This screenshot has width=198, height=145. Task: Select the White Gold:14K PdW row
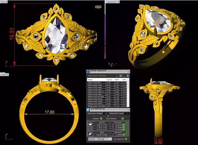coord(107,106)
